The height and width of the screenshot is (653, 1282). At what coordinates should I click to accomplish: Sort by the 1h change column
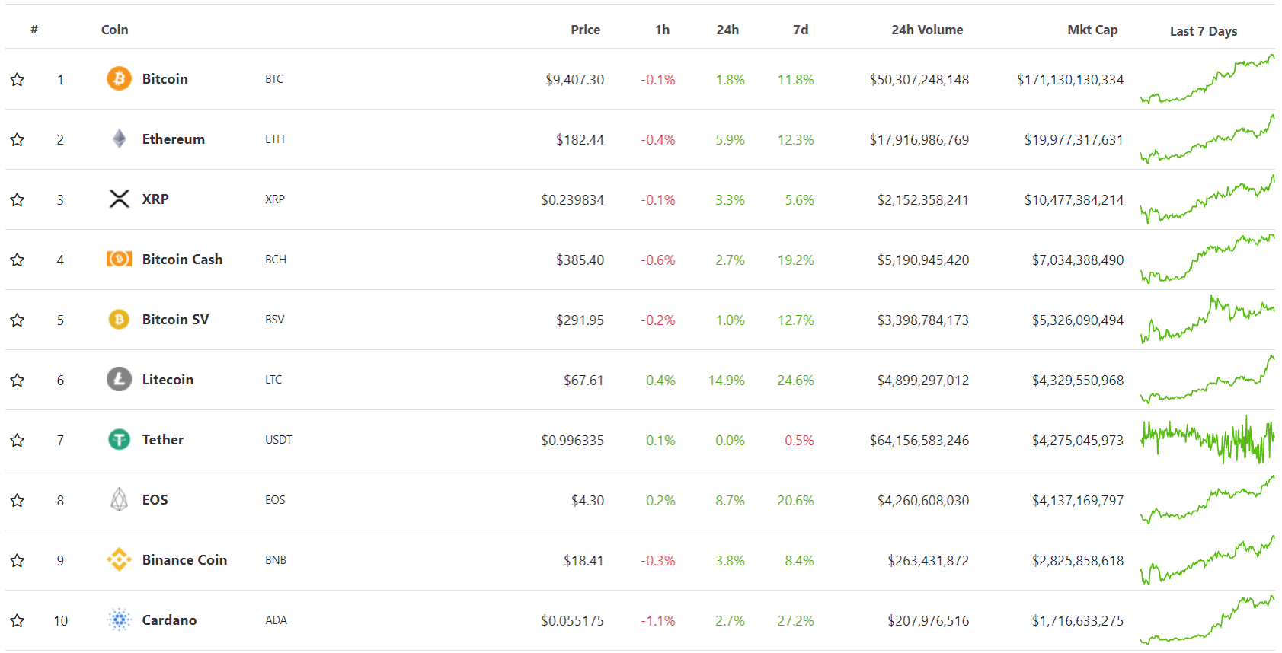tap(663, 30)
